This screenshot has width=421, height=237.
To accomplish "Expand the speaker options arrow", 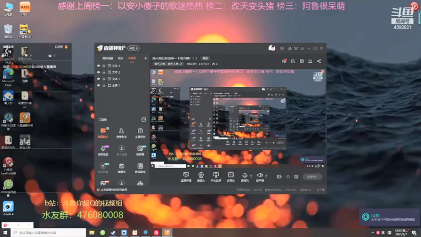I will point(266,176).
